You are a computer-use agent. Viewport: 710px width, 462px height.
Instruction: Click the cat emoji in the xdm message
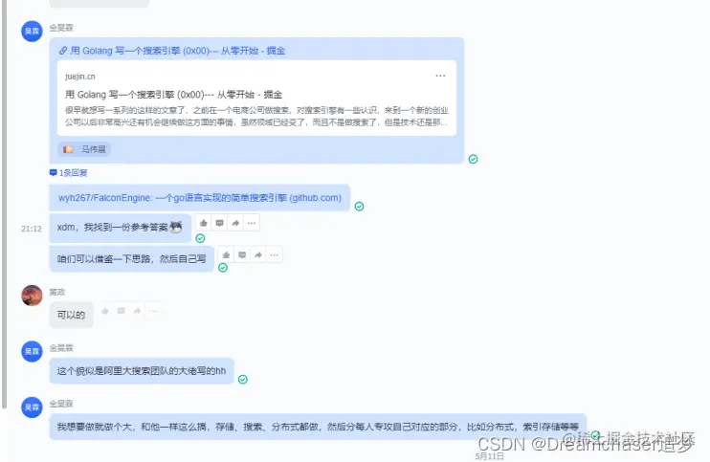coord(176,227)
